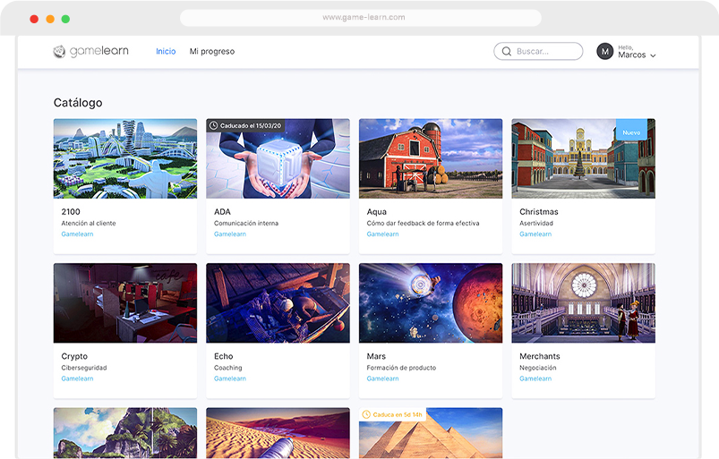The height and width of the screenshot is (459, 719).
Task: Click Gamelearn link under ADA
Action: click(230, 234)
